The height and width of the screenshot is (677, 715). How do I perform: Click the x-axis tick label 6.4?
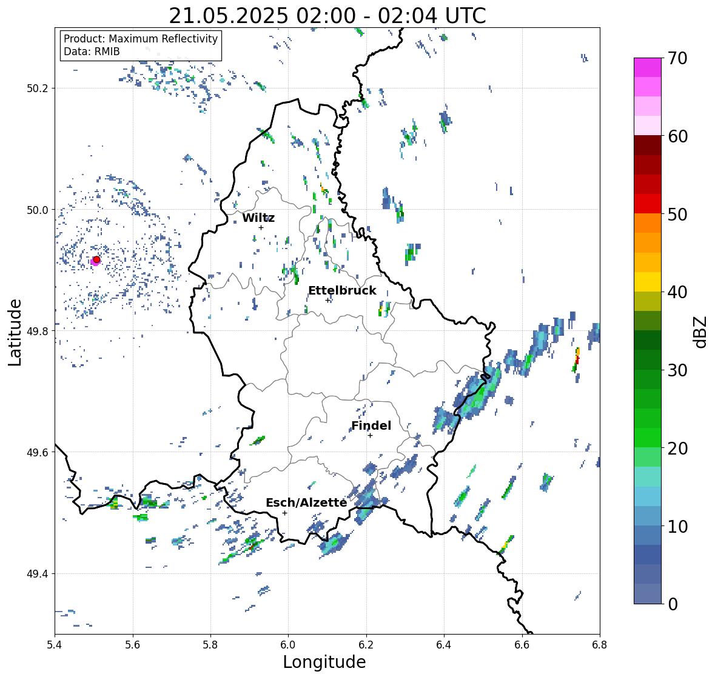tap(444, 644)
